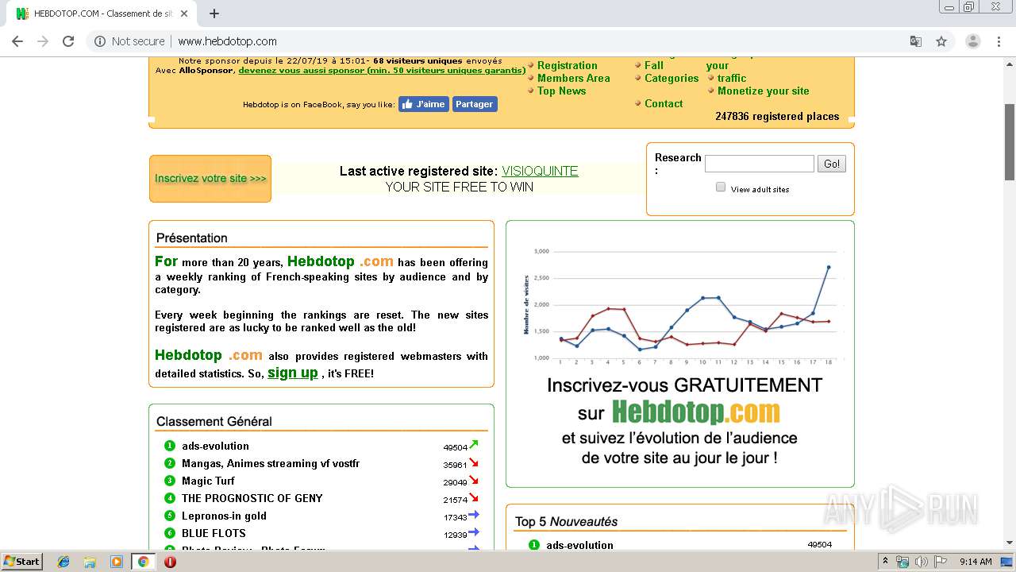Submit the search with the Go! button
This screenshot has height=572, width=1016.
(x=832, y=164)
